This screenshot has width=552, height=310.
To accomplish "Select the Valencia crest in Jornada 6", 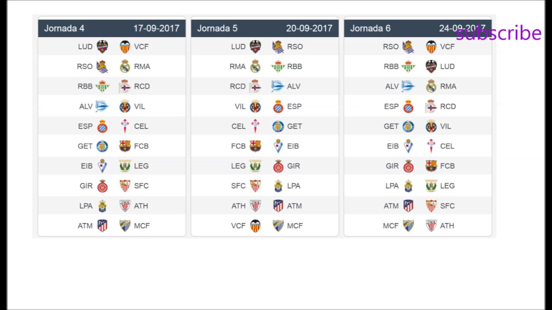I will 431,46.
